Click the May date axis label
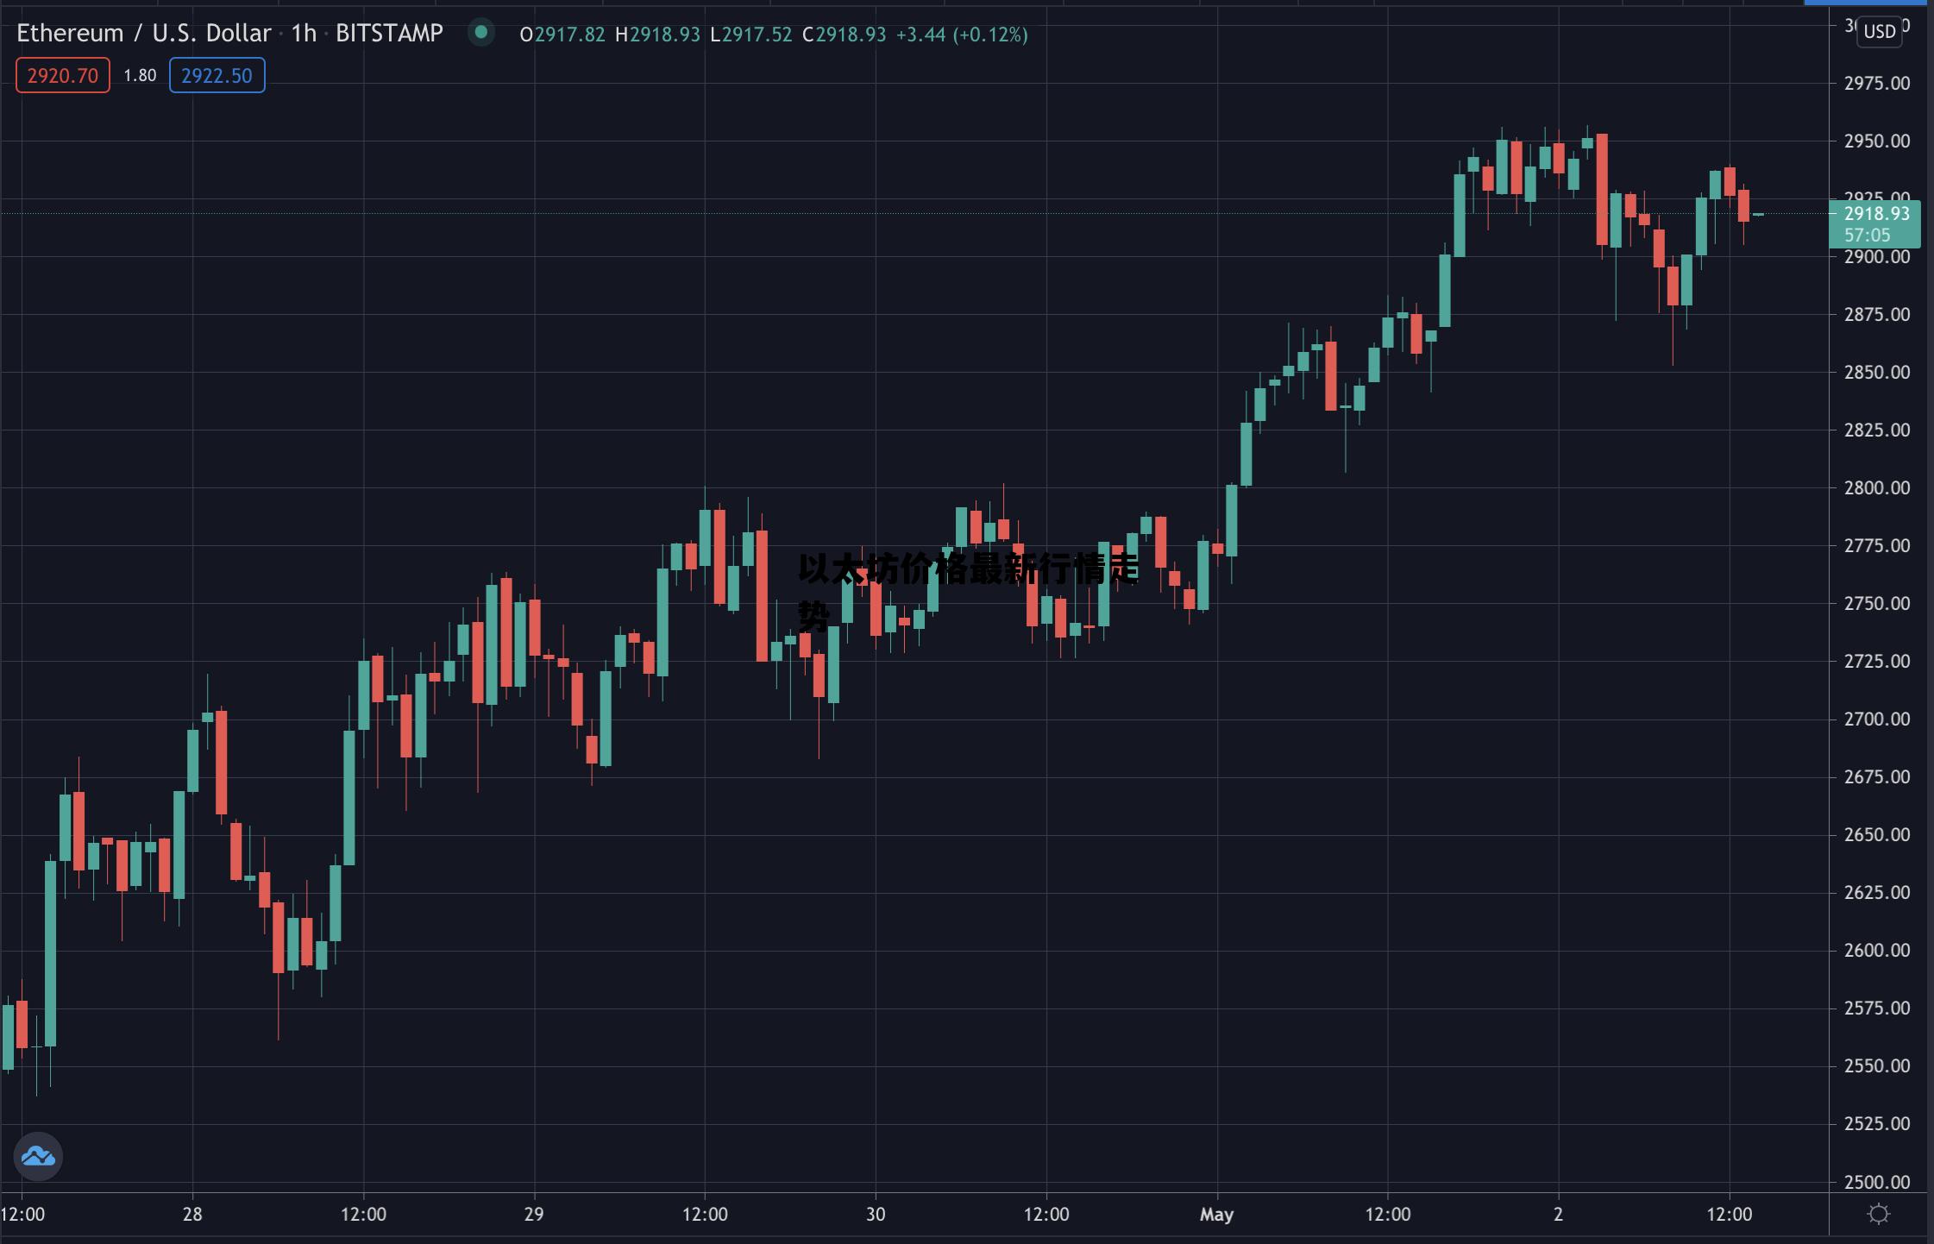 coord(1216,1215)
